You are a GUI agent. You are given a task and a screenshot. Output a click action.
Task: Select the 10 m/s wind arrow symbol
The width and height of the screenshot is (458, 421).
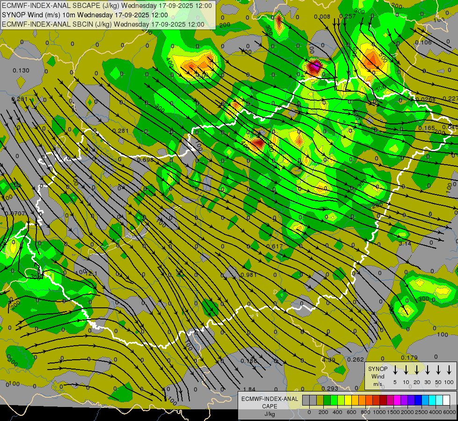coord(406,370)
